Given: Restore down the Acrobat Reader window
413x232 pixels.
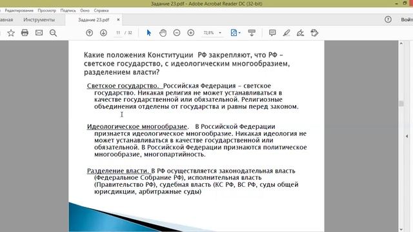Looking at the screenshot, I should (x=405, y=3).
